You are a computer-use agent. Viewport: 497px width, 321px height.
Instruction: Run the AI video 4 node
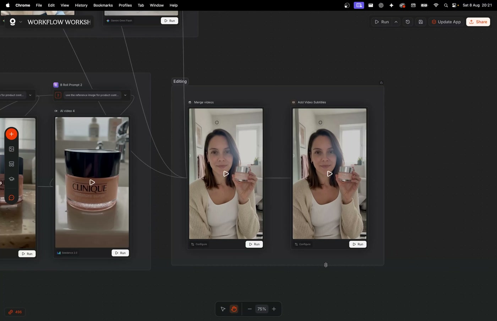(x=120, y=253)
